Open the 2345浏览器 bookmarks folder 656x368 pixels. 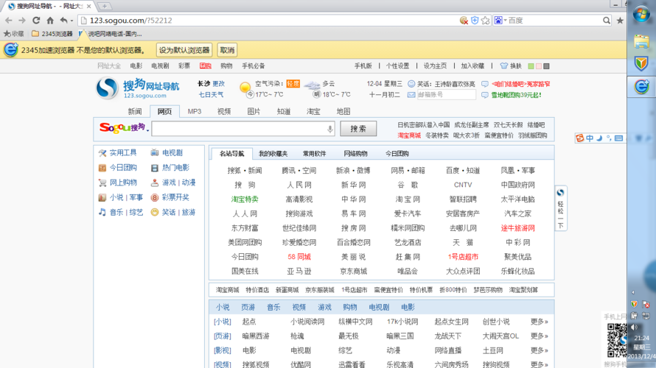click(52, 33)
